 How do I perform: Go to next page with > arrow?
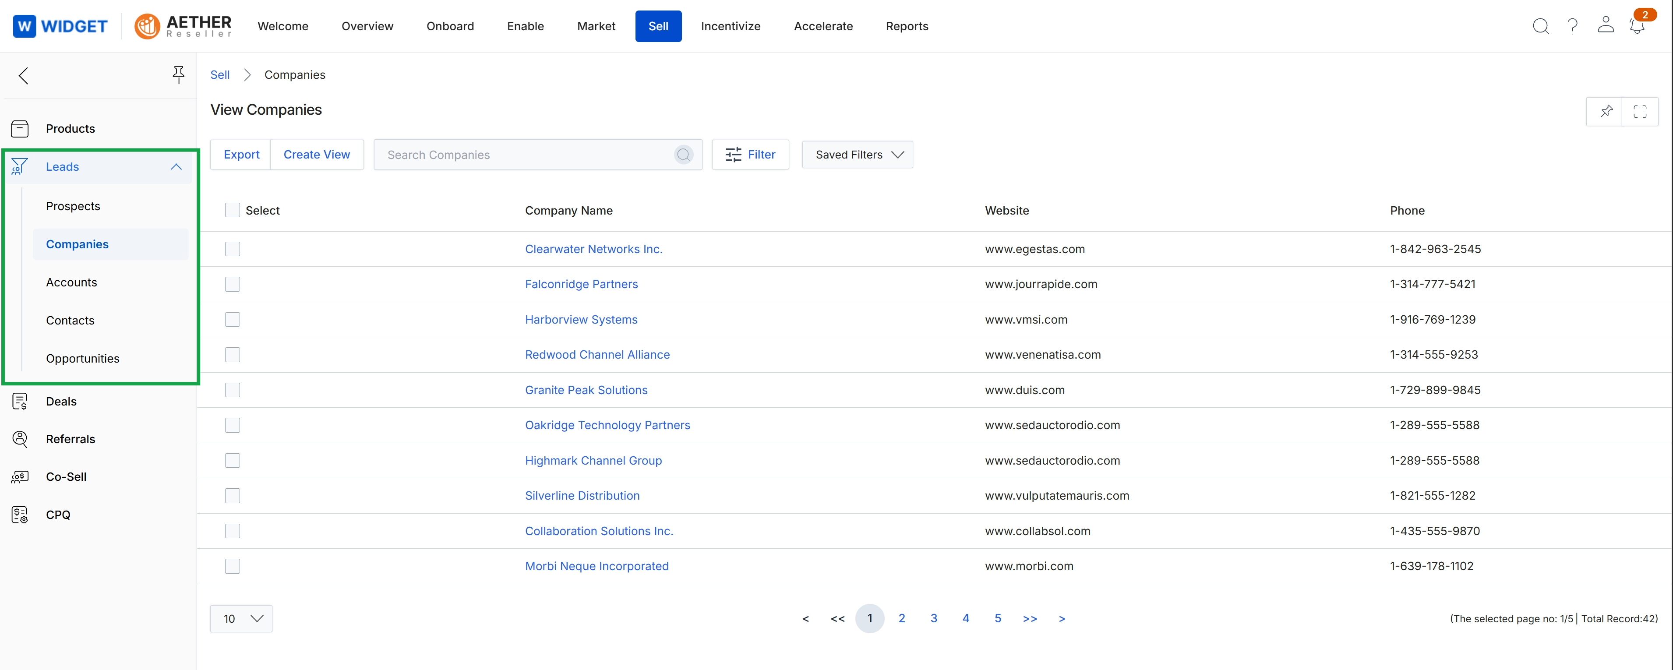pos(1062,619)
